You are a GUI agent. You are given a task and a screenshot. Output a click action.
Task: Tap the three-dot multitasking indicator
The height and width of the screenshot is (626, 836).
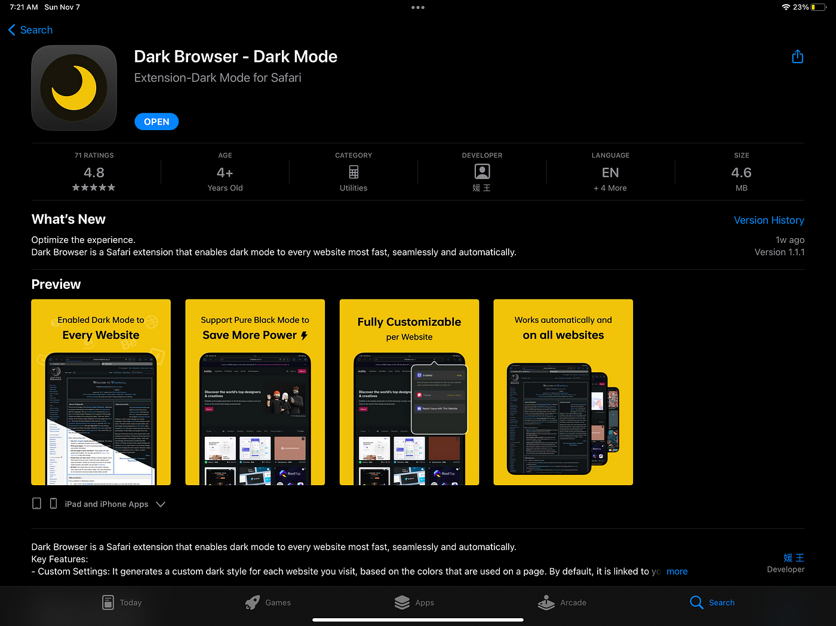click(418, 8)
